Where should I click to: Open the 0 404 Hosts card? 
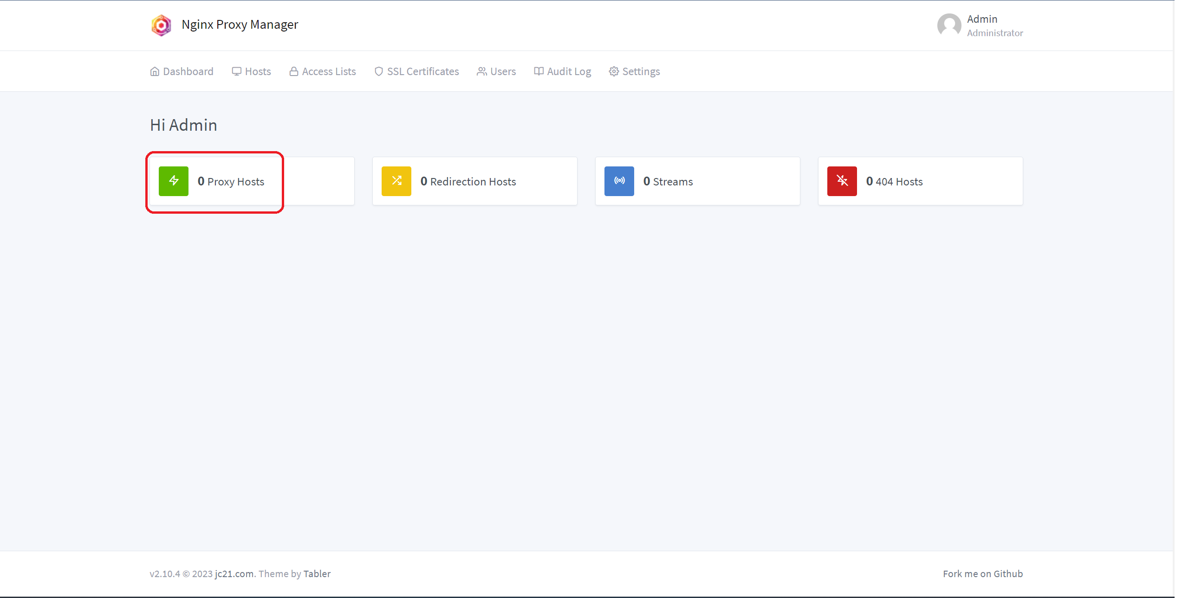coord(920,181)
